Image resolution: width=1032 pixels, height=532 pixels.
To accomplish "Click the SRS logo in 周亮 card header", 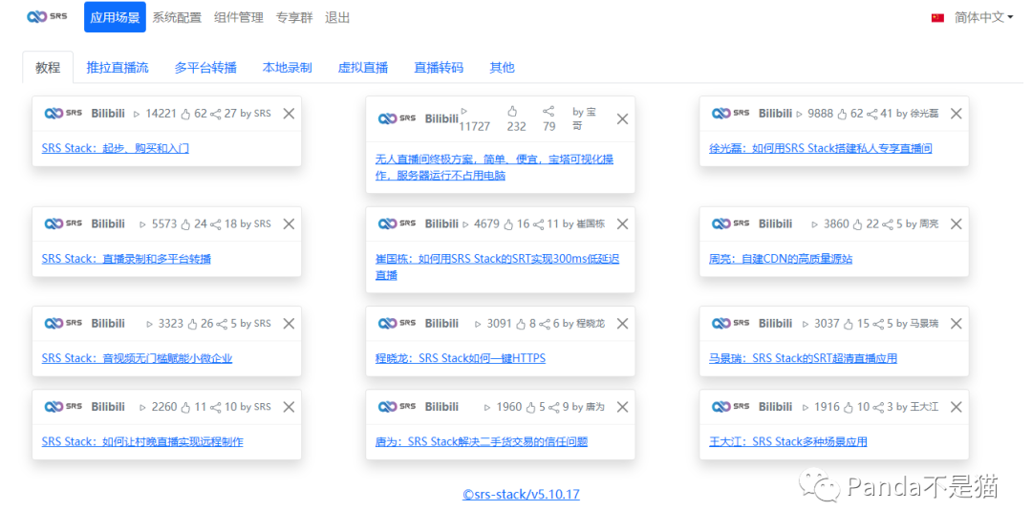I will point(731,223).
